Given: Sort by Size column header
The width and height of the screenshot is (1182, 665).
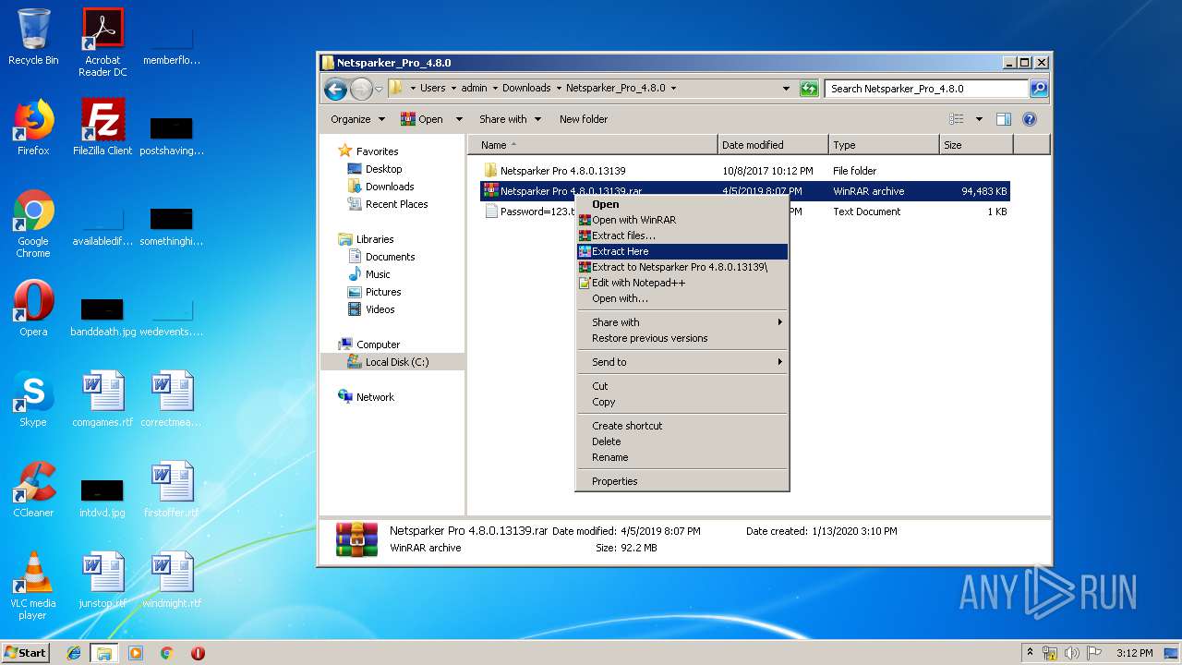Looking at the screenshot, I should pos(976,145).
